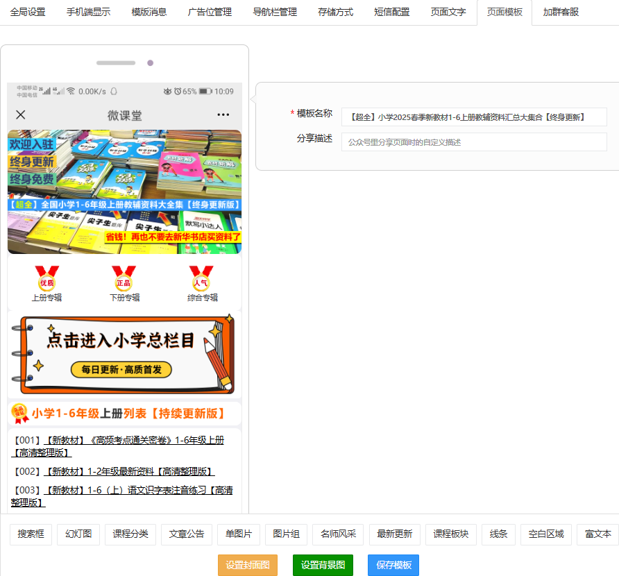Focus the 分享描述 text field
619x576 pixels.
coord(473,142)
